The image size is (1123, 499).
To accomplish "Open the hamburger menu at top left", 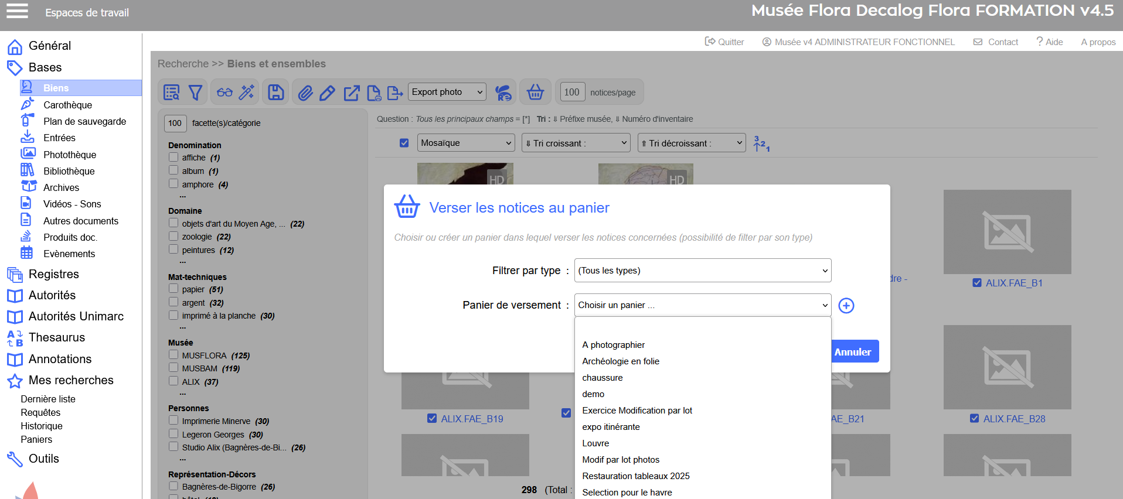I will click(x=17, y=11).
